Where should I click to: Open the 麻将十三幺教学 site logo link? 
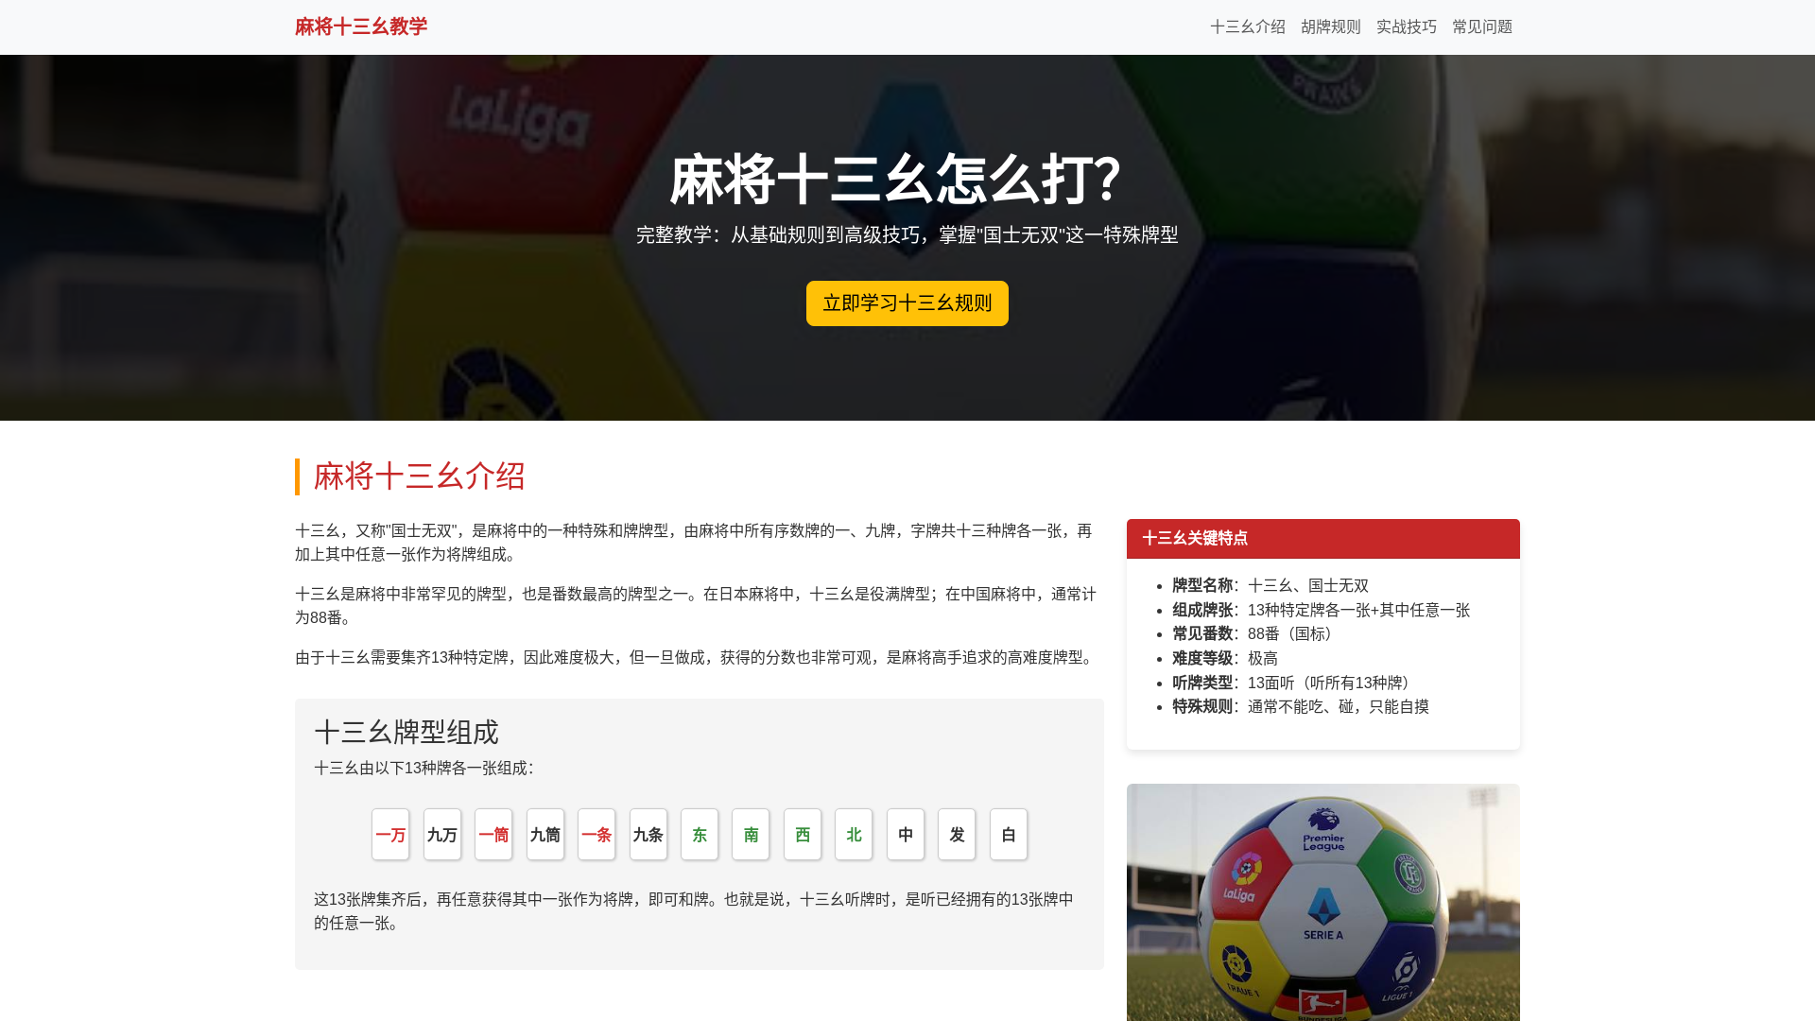(361, 26)
